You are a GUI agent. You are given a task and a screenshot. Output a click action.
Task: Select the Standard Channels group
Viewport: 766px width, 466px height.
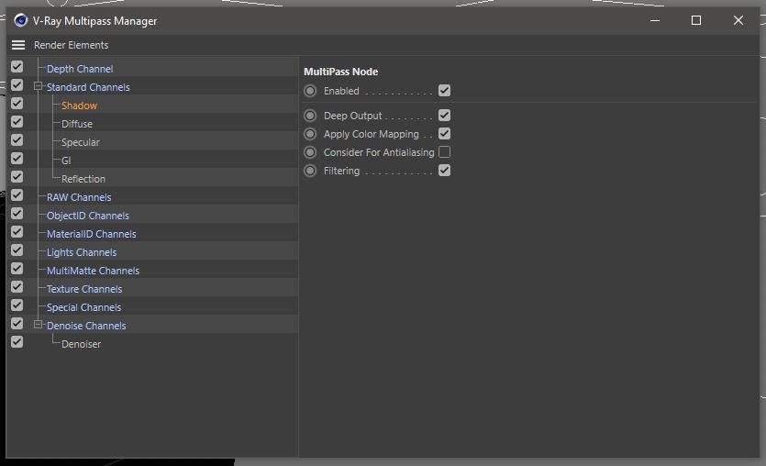tap(88, 87)
